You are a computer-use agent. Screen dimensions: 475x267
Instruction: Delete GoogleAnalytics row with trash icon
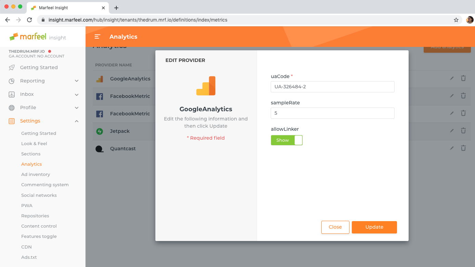coord(463,78)
